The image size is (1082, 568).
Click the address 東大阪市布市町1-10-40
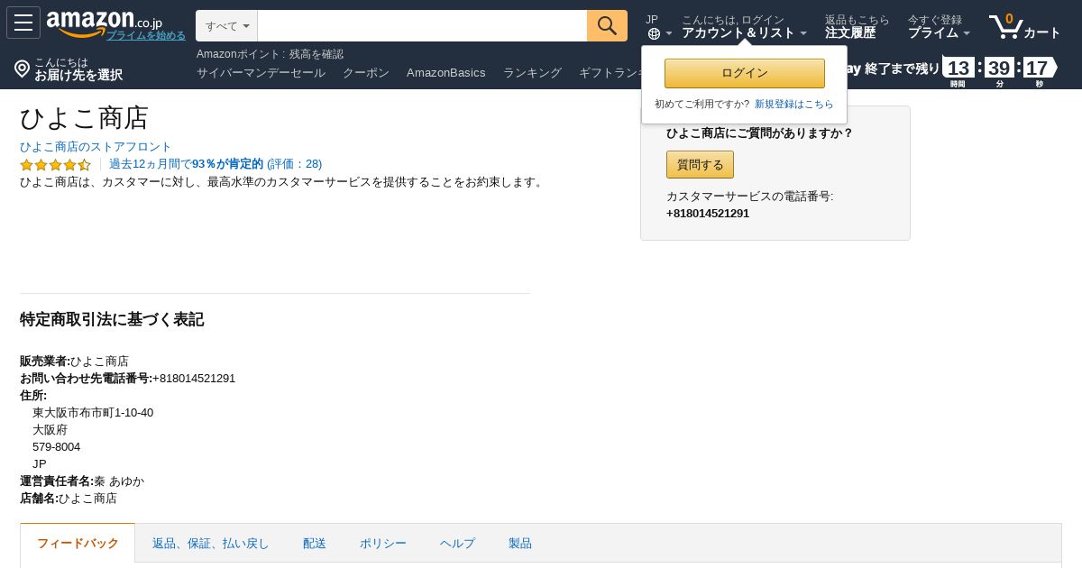tap(93, 413)
